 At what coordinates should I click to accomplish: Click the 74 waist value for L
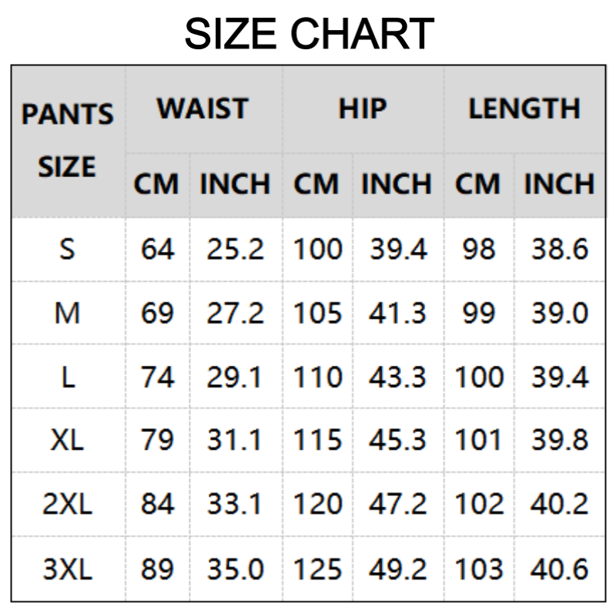click(x=157, y=377)
